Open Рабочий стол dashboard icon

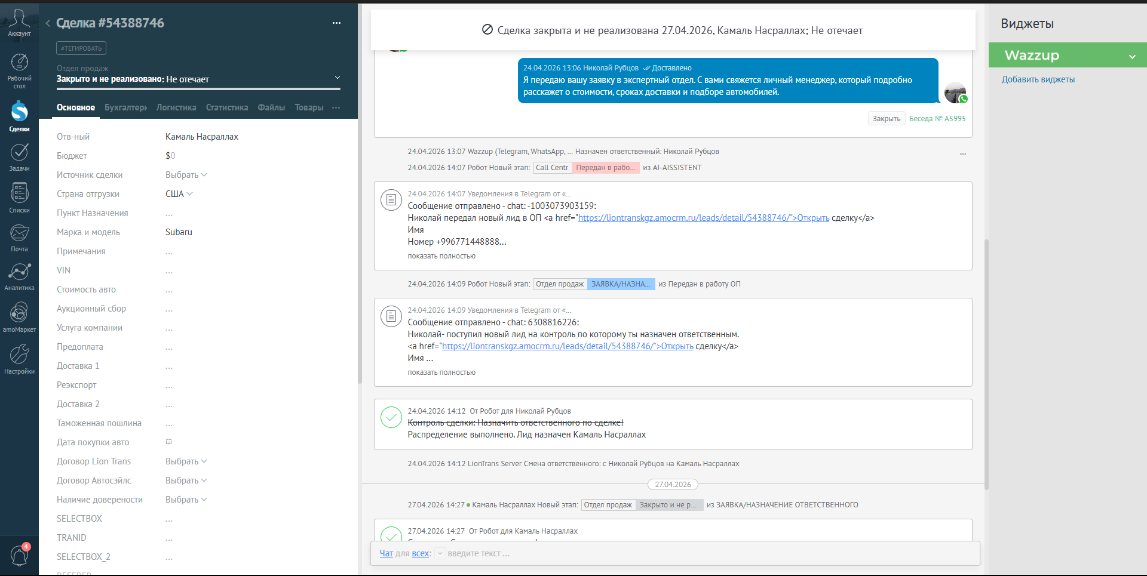(19, 70)
